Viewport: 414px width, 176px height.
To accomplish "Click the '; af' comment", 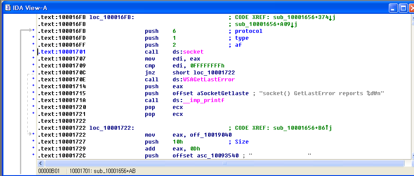I will click(x=235, y=45).
